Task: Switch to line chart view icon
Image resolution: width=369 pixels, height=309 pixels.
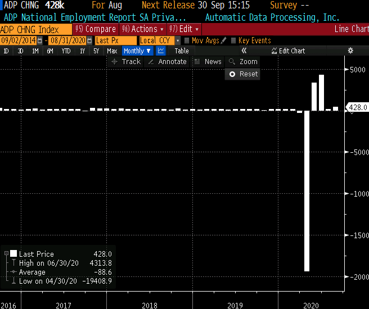Action: (x=161, y=51)
